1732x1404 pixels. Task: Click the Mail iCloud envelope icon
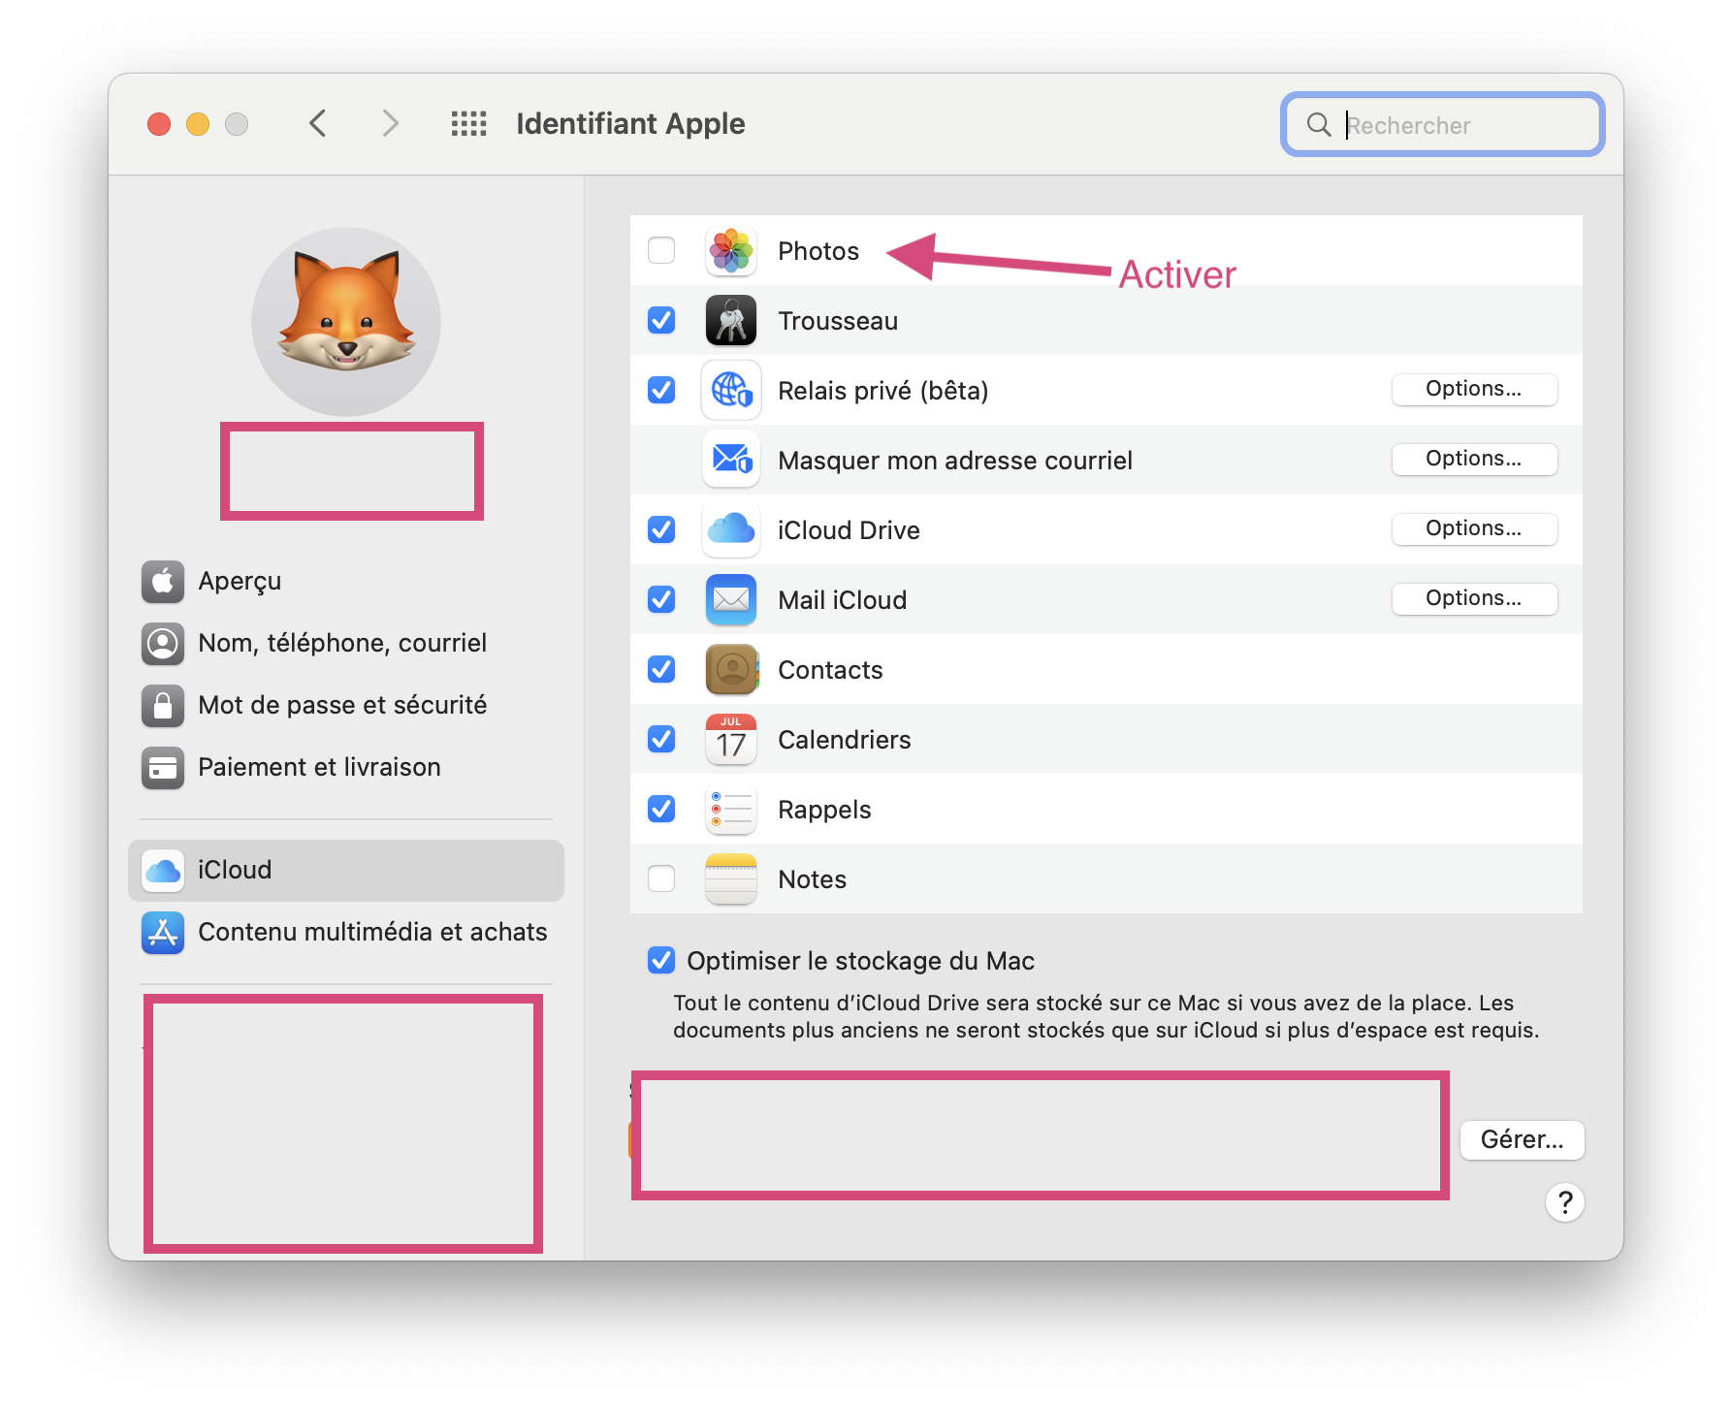(731, 600)
